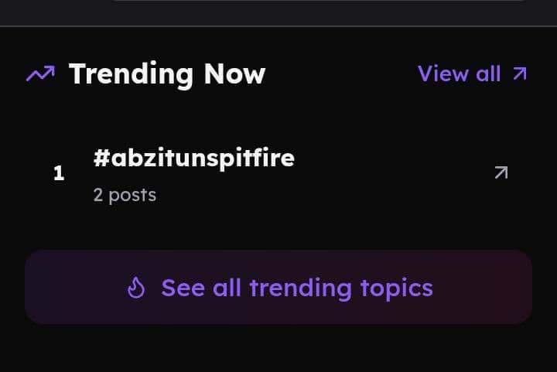Viewport: 557px width, 372px height.
Task: Open the arrow icon on the #abzitunspitfire row
Action: (x=501, y=173)
